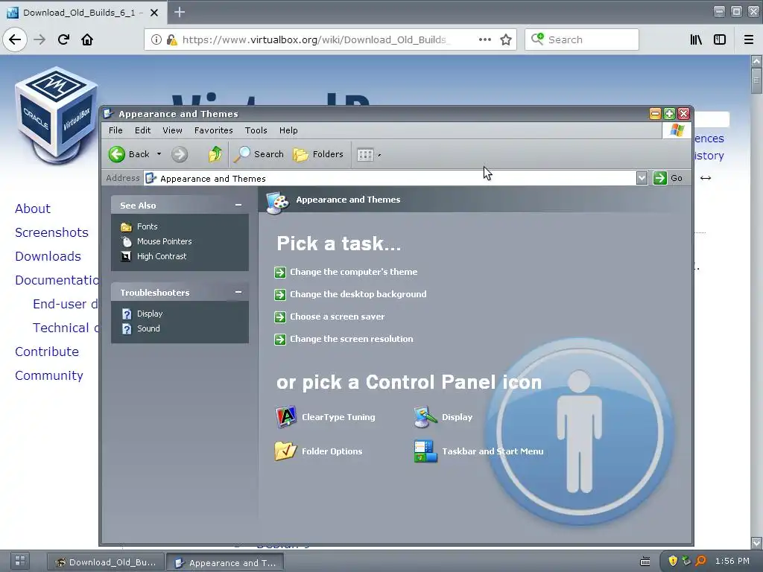This screenshot has width=763, height=572.
Task: Click the browser back arrow
Action: point(15,39)
